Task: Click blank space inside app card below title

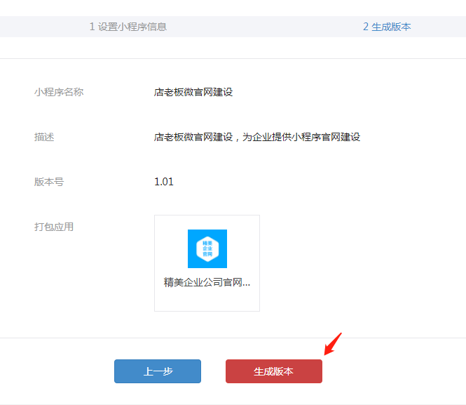Action: click(207, 300)
